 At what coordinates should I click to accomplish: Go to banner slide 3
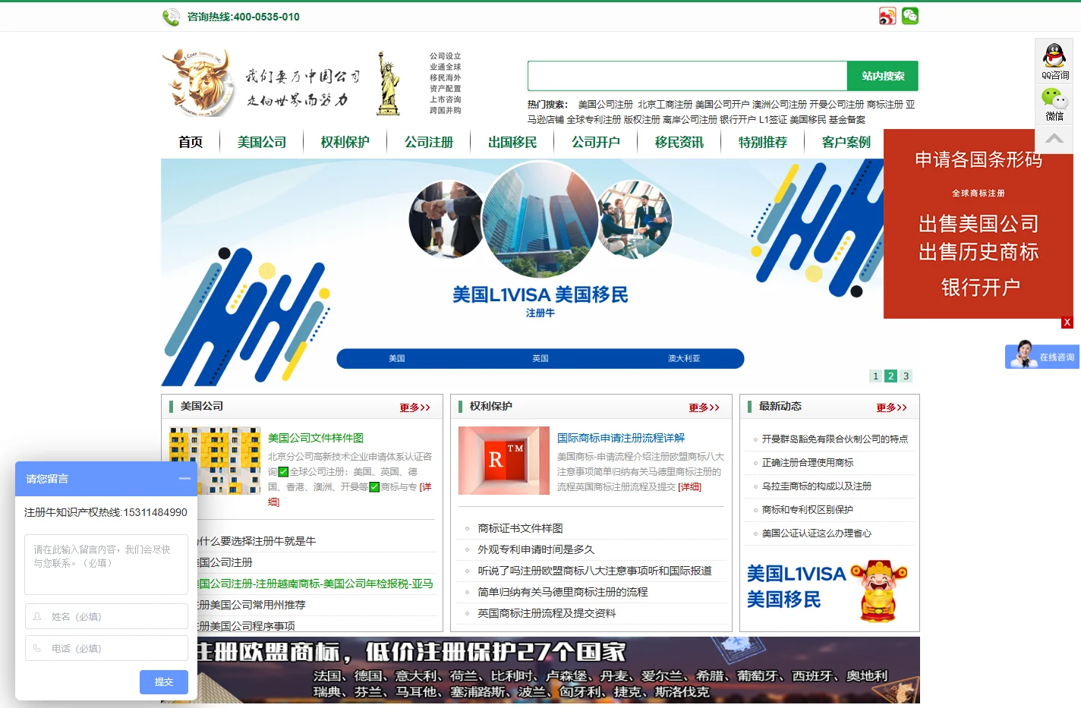pos(906,376)
